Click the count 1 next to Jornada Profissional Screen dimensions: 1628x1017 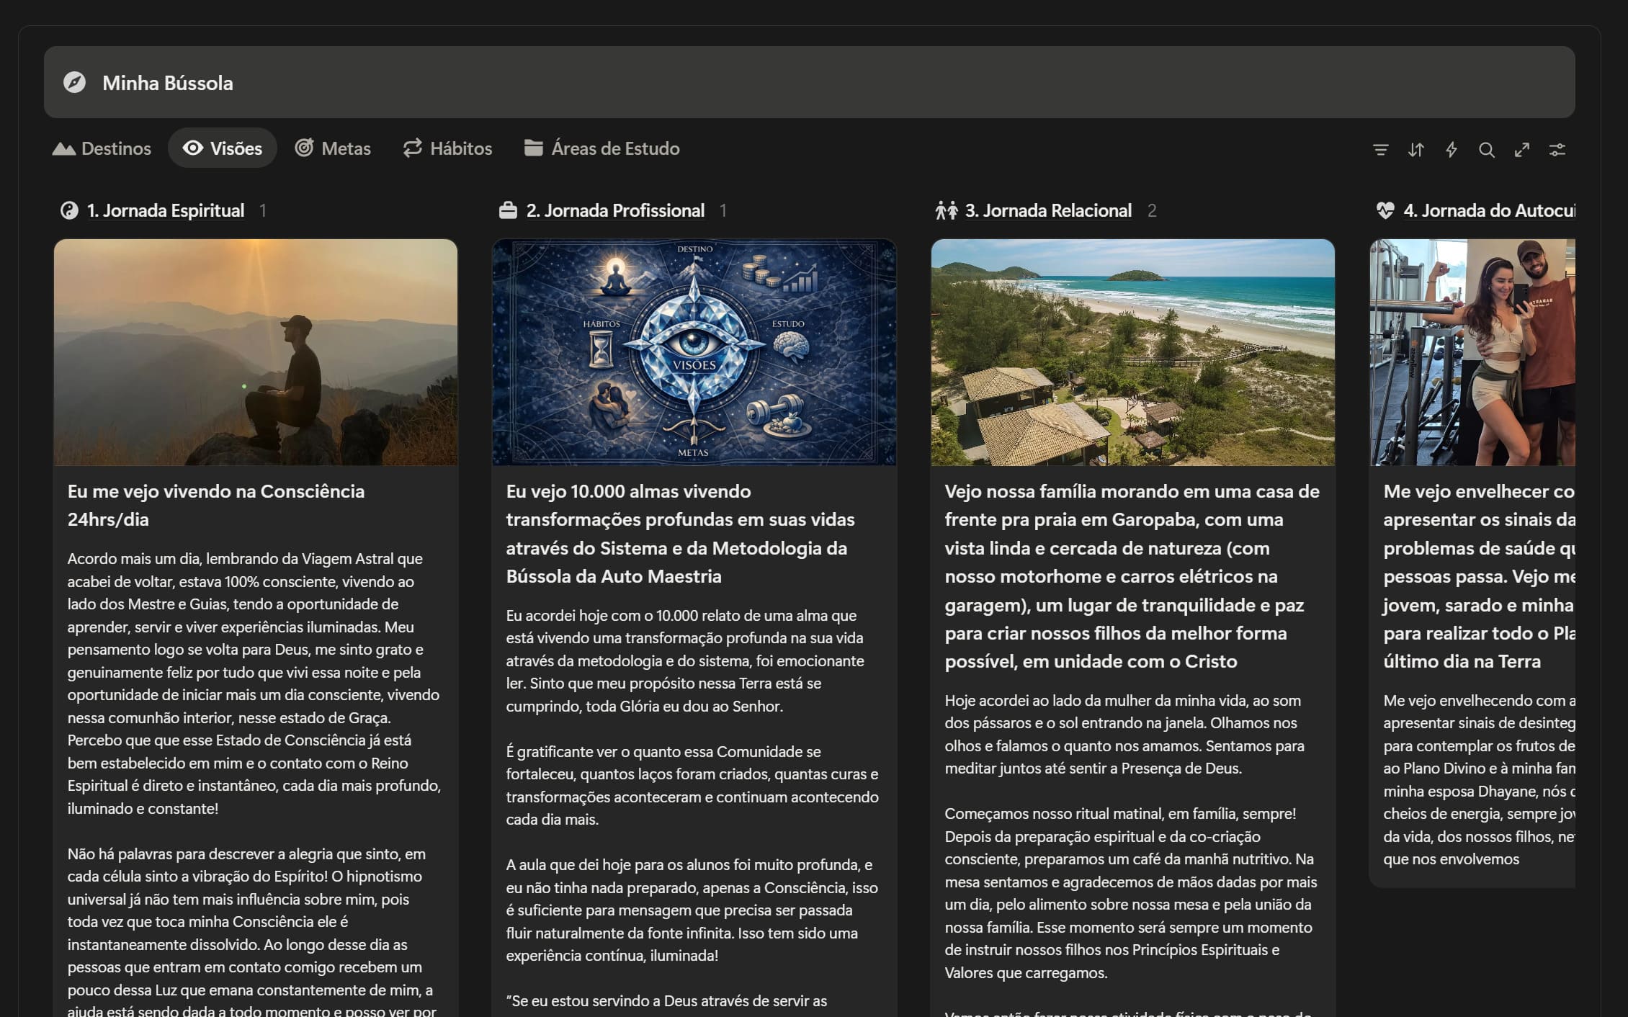point(723,210)
